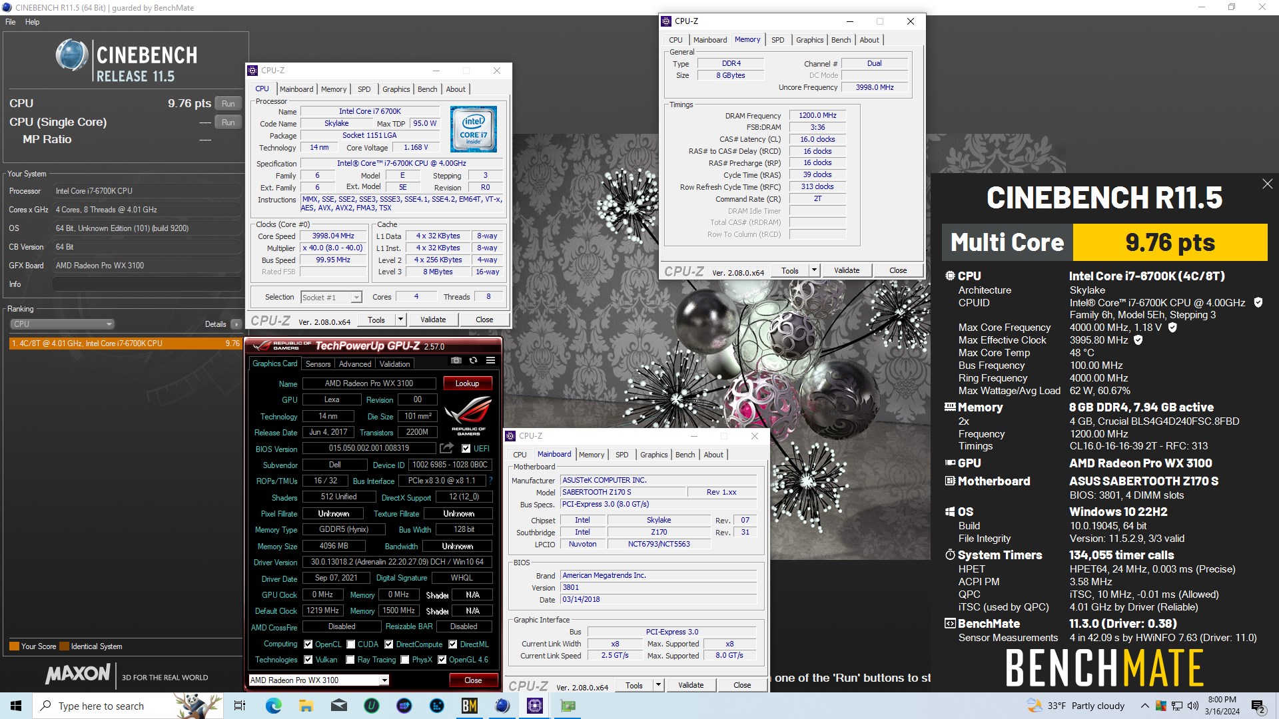This screenshot has width=1279, height=719.
Task: Switch to Cinebench via its taskbar icon
Action: point(502,706)
